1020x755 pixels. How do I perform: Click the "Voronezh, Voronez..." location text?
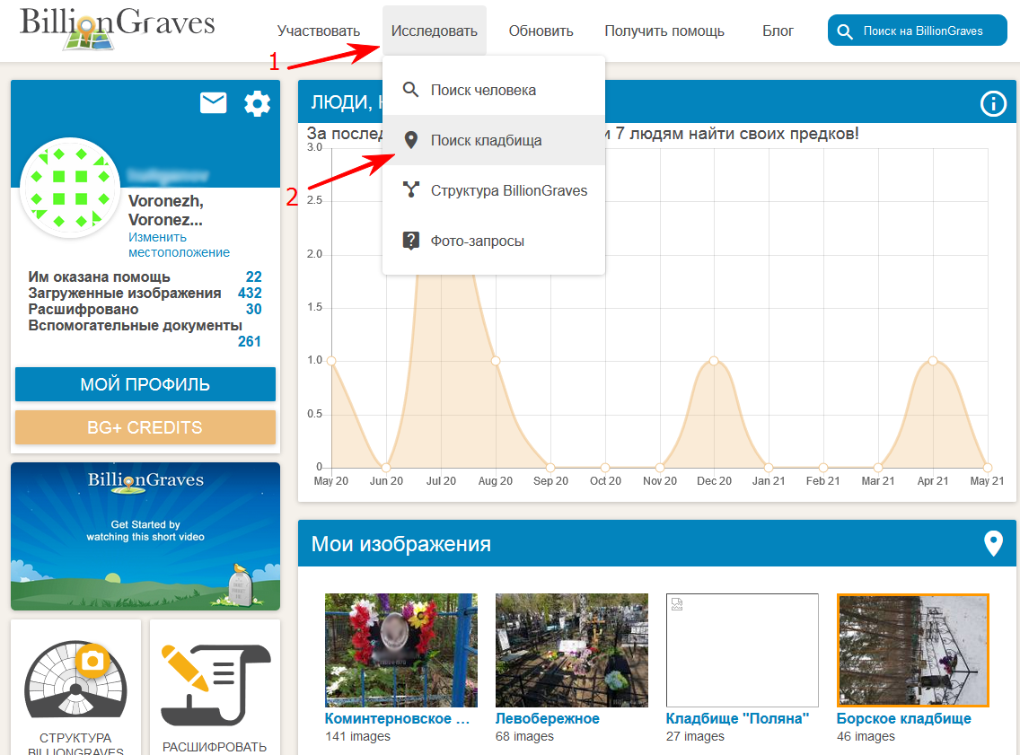point(166,210)
